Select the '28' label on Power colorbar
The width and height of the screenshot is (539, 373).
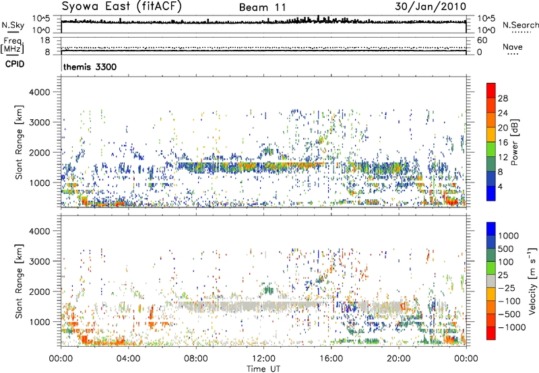[x=503, y=98]
